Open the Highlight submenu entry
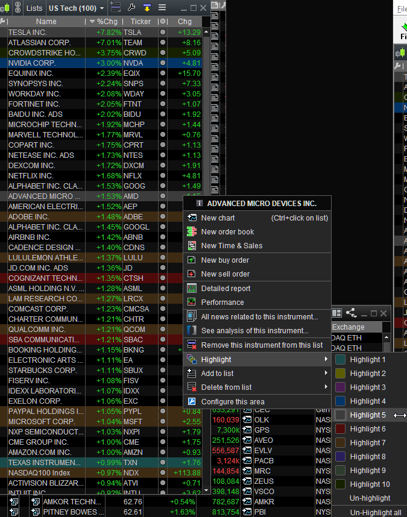 point(257,359)
